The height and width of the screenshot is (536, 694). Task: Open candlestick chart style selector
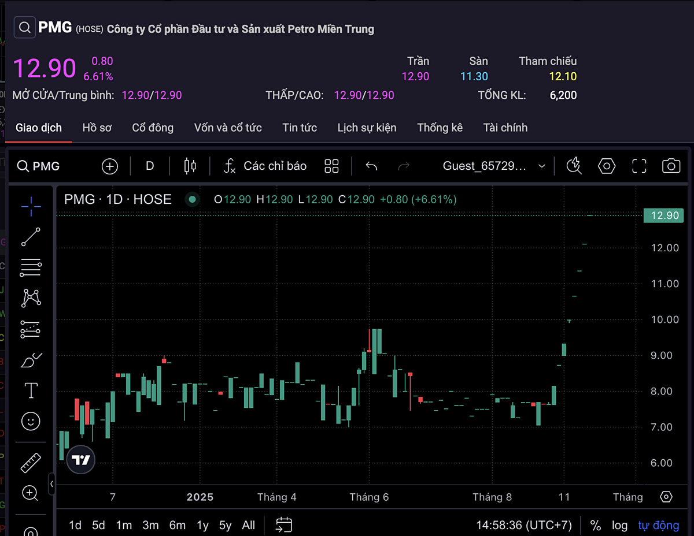(x=190, y=166)
